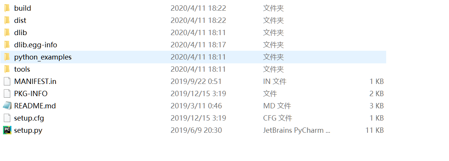Click the MANIFEST.in file name

(x=35, y=82)
